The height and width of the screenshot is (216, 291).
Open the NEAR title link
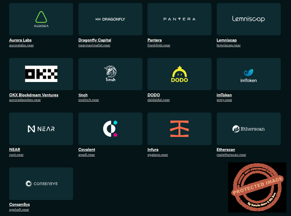tap(14, 150)
